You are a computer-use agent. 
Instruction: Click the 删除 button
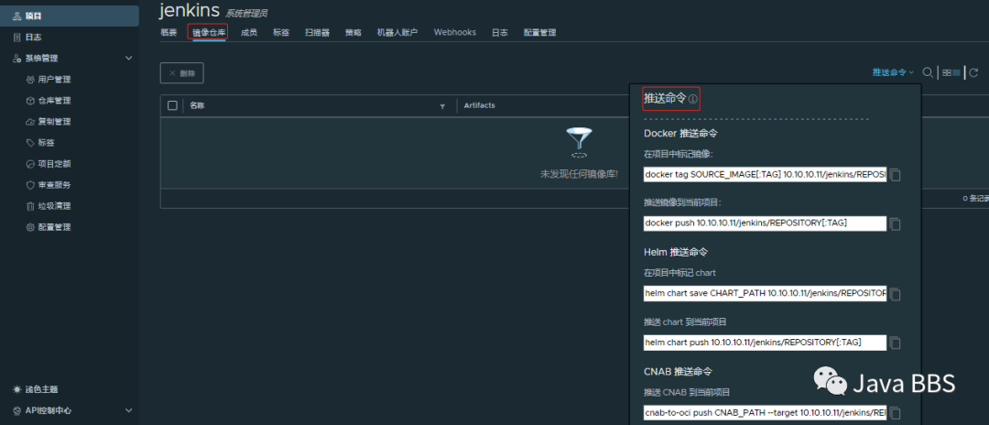(181, 73)
